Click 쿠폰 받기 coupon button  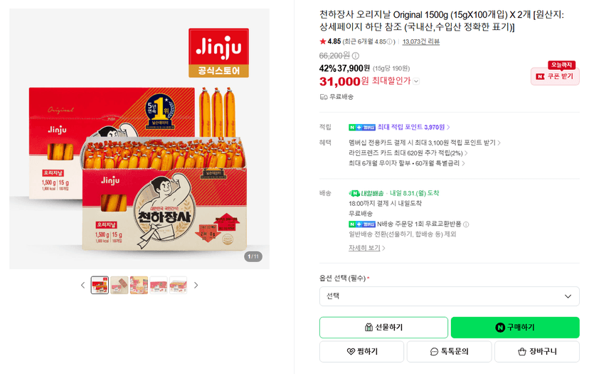click(555, 76)
